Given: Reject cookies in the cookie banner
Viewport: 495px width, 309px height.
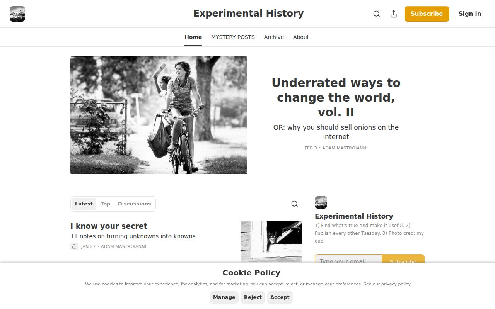Looking at the screenshot, I should pyautogui.click(x=253, y=297).
